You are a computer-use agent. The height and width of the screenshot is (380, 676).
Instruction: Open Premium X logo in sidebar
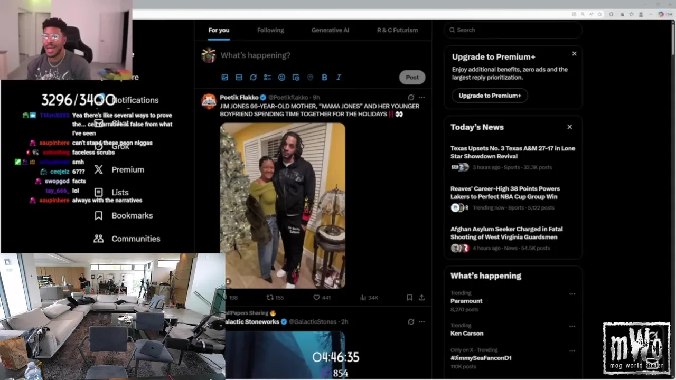(x=98, y=169)
